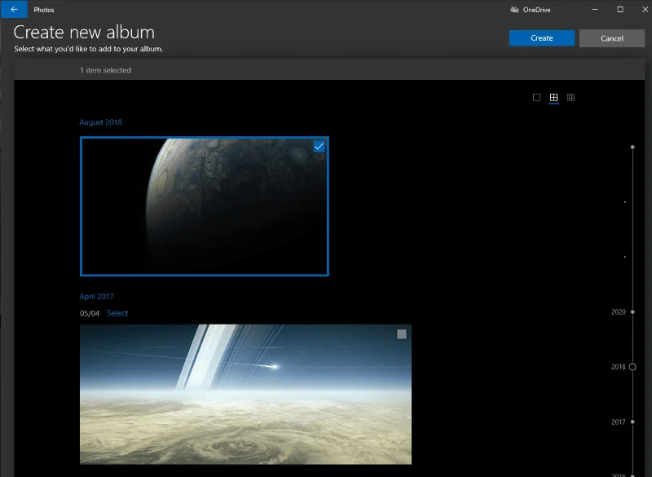Select all photos from 05/04

tap(117, 313)
